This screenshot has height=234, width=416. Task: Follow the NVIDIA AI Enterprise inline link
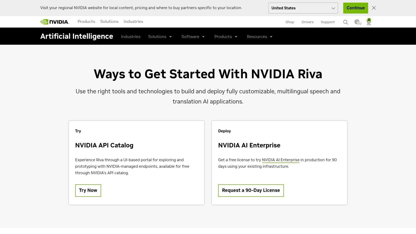coord(281,160)
